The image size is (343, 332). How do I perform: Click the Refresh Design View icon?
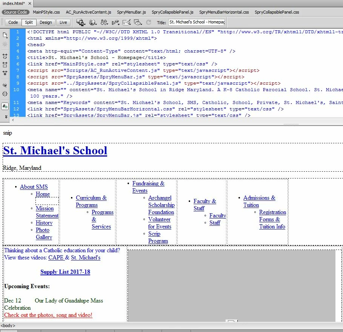149,22
